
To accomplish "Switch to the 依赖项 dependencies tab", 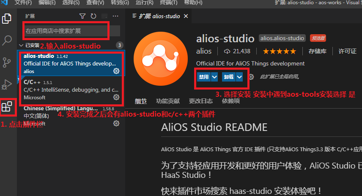I will coord(231,101).
